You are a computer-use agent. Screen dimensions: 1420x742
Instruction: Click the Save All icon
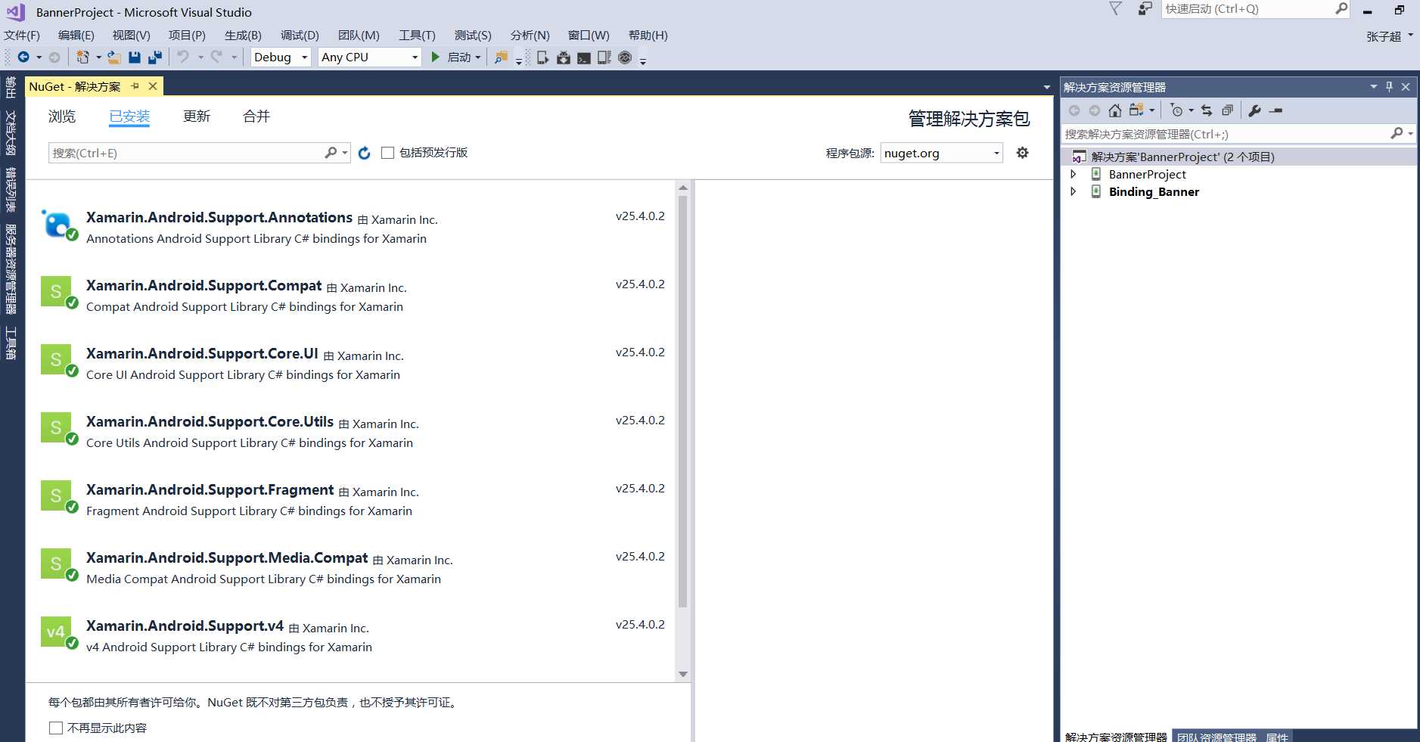(x=155, y=57)
